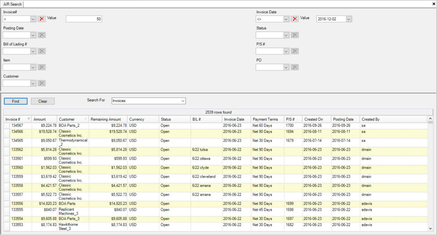Viewport: 437px width, 235px height.
Task: Click the Clear button
Action: coord(43,101)
